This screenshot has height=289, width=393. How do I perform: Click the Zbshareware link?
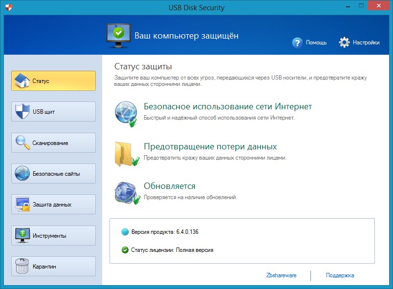[281, 275]
